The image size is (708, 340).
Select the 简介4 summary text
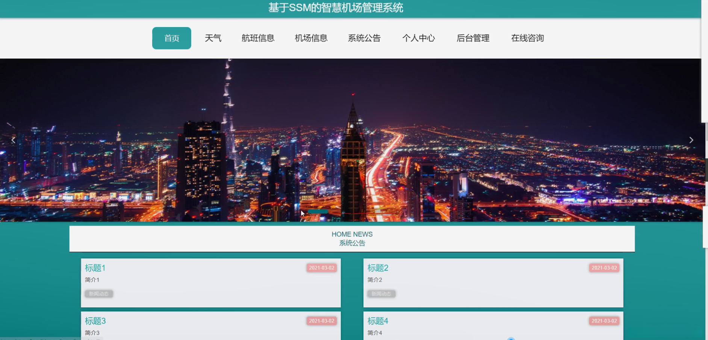click(x=375, y=333)
